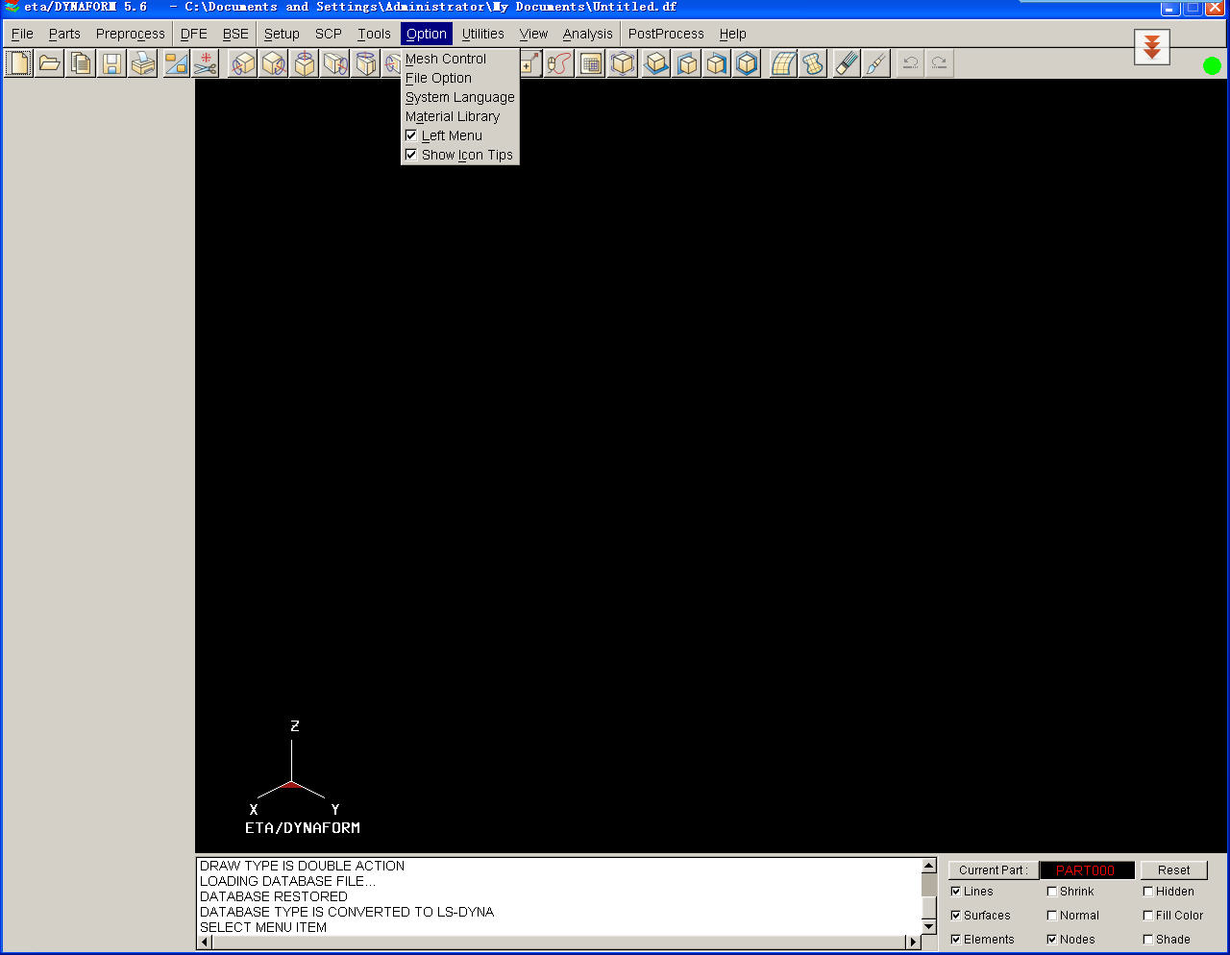The height and width of the screenshot is (955, 1230).
Task: Click the Import/copy documents icon
Action: coord(81,64)
